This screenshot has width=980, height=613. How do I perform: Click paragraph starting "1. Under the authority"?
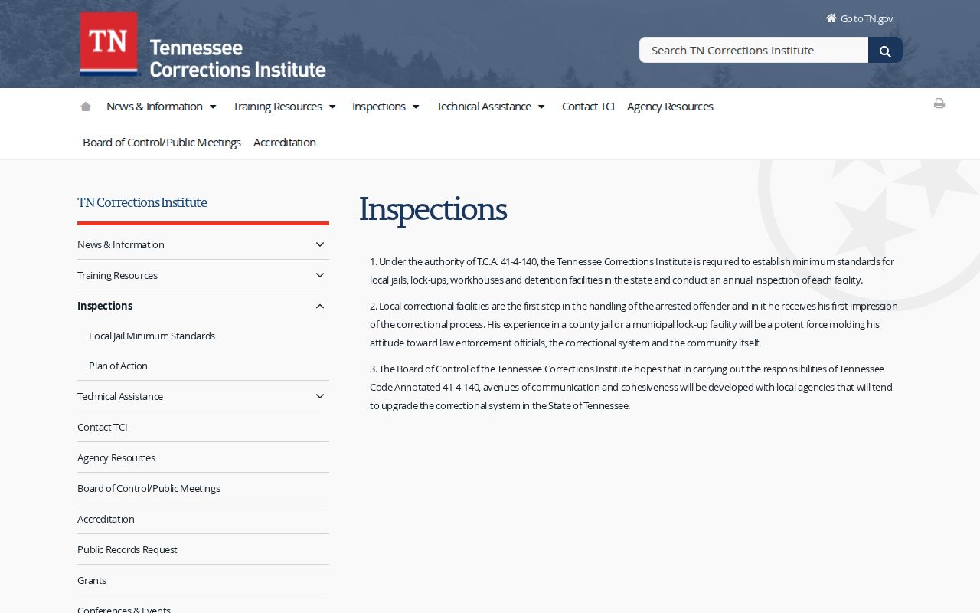click(632, 270)
